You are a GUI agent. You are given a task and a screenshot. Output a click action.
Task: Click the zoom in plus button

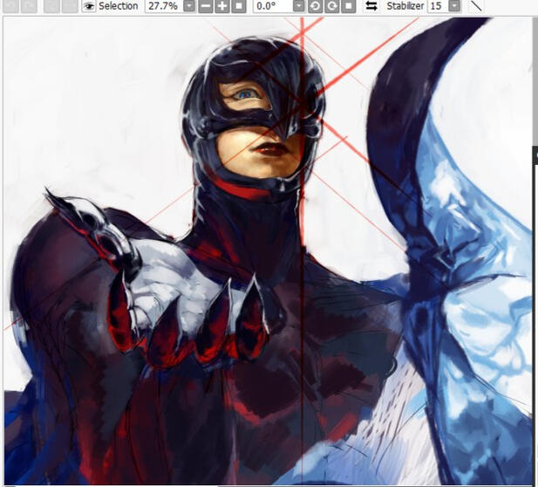click(221, 6)
